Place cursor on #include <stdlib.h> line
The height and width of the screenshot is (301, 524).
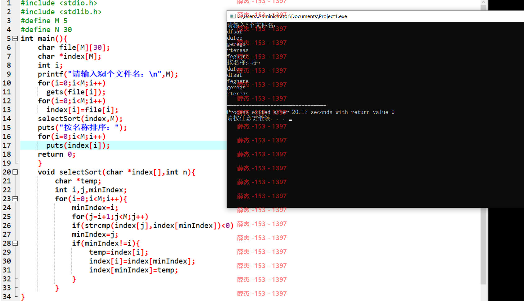click(61, 12)
